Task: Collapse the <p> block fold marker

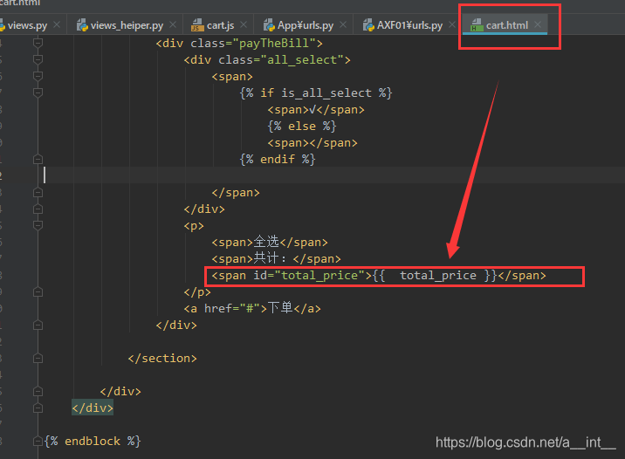Action: (x=38, y=225)
